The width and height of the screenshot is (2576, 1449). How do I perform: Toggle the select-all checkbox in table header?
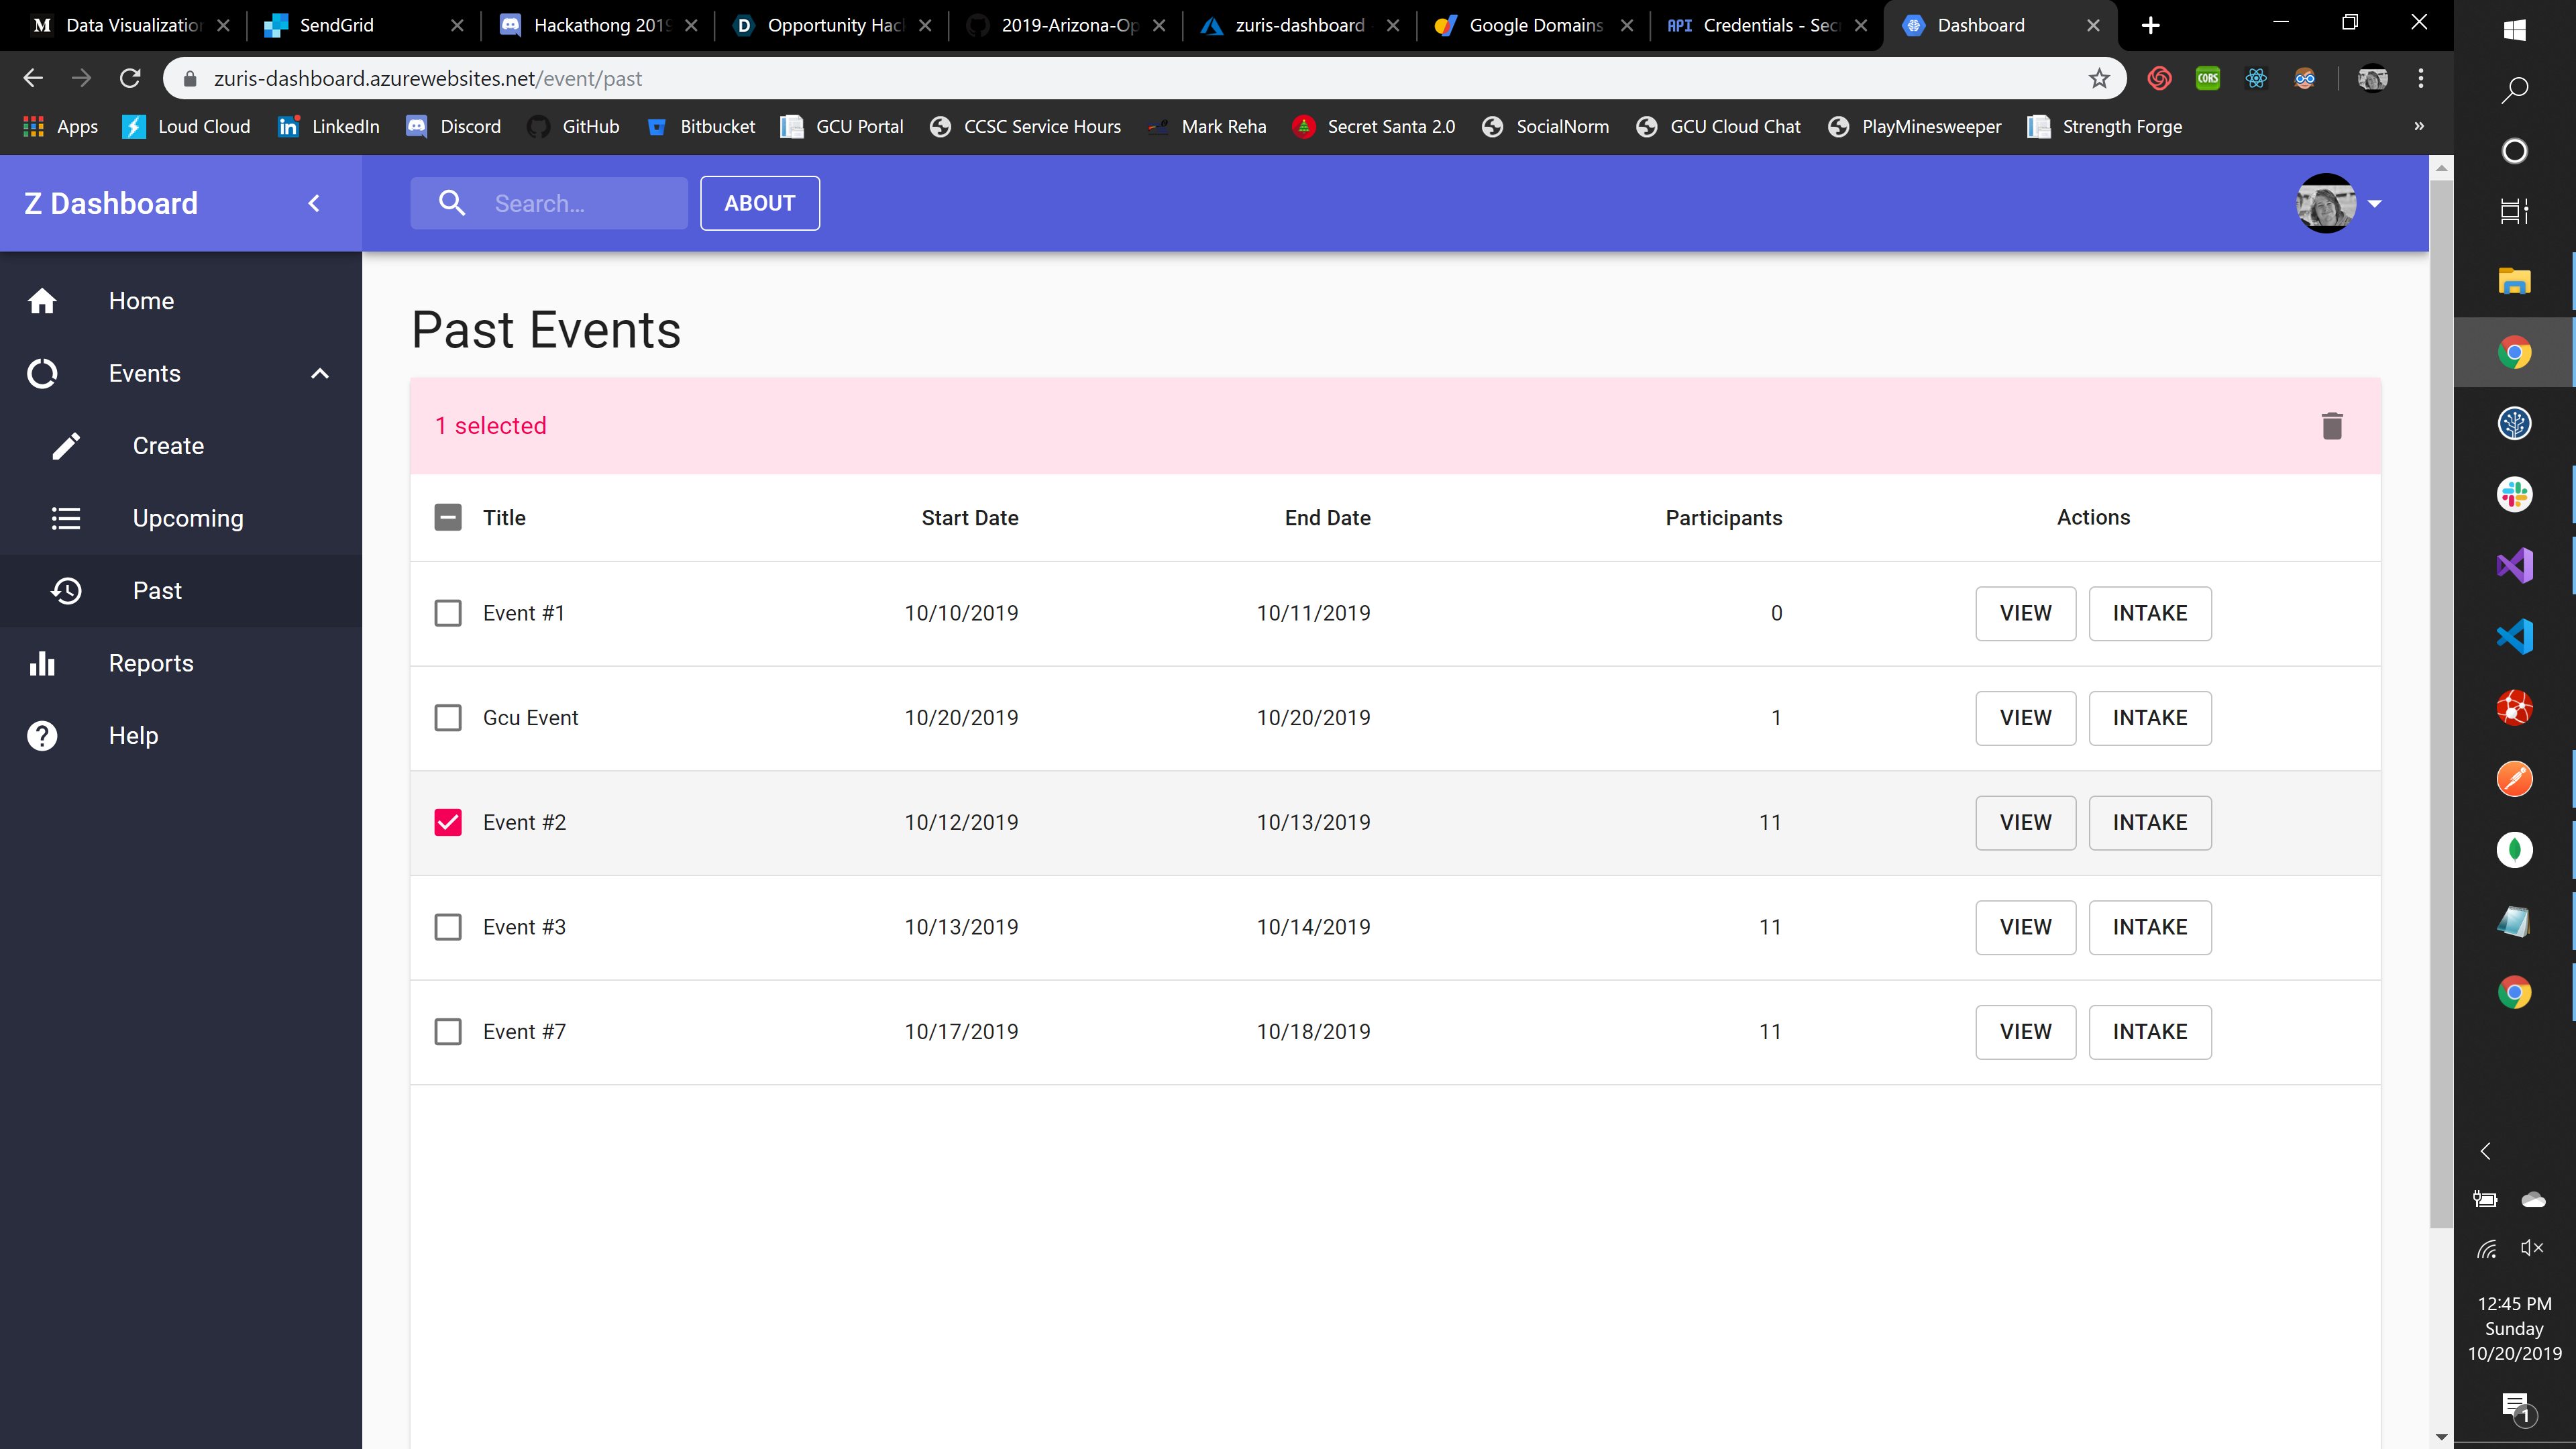448,518
